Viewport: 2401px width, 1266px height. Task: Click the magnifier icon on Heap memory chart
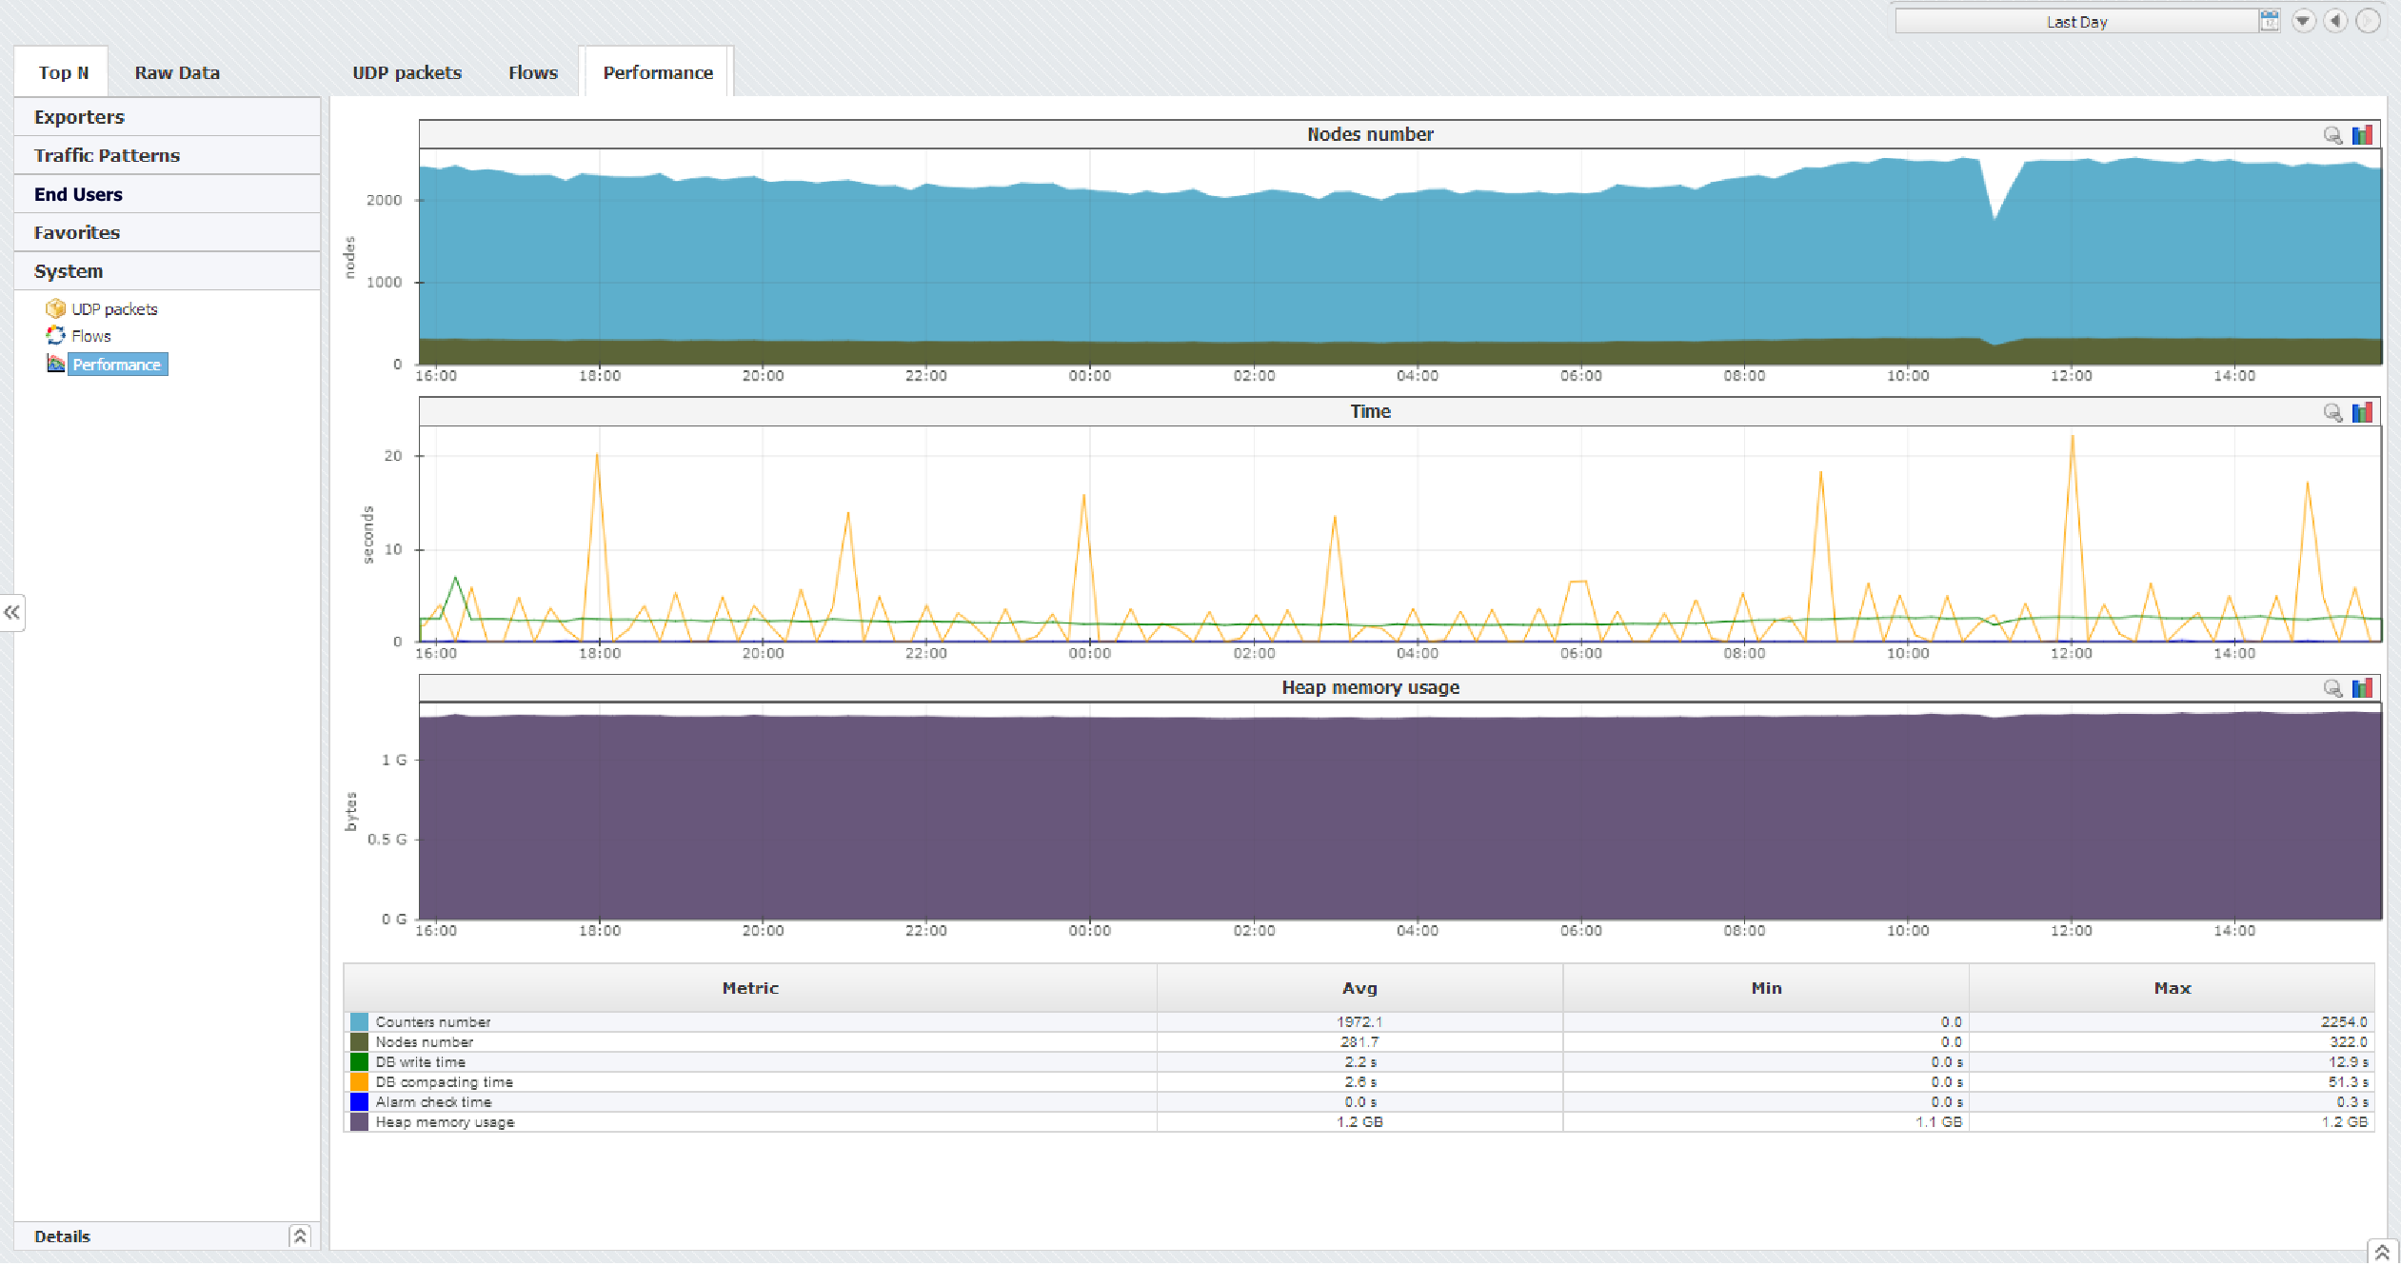[x=2332, y=688]
